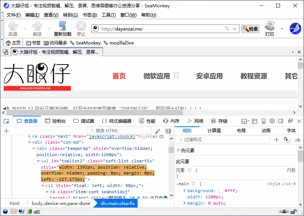This screenshot has width=304, height=216.
Task: Go forward with the 前进 arrow button
Action: point(37,29)
